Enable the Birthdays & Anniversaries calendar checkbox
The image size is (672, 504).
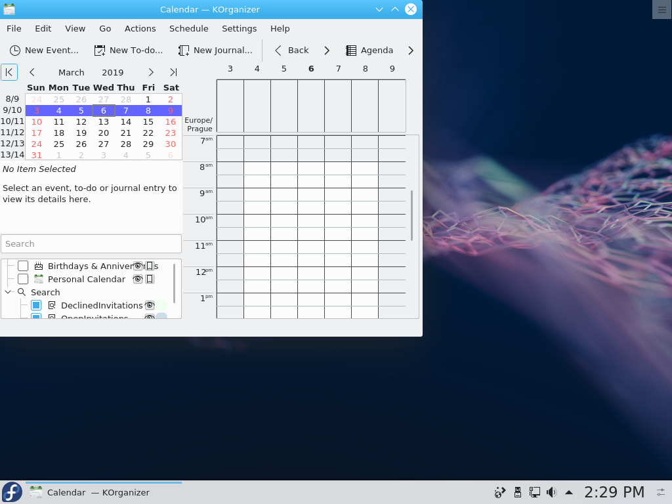click(23, 266)
